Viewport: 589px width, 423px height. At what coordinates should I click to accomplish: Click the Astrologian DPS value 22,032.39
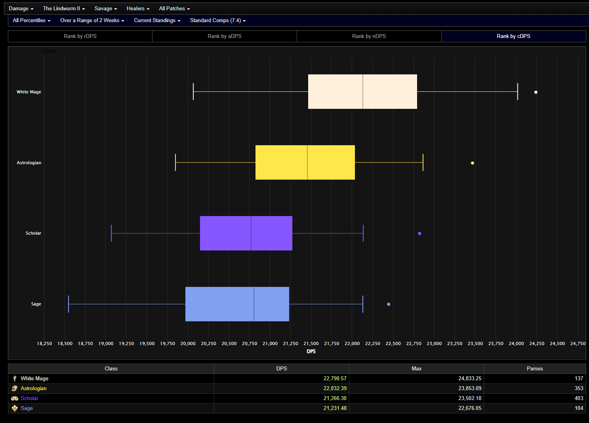pos(335,389)
